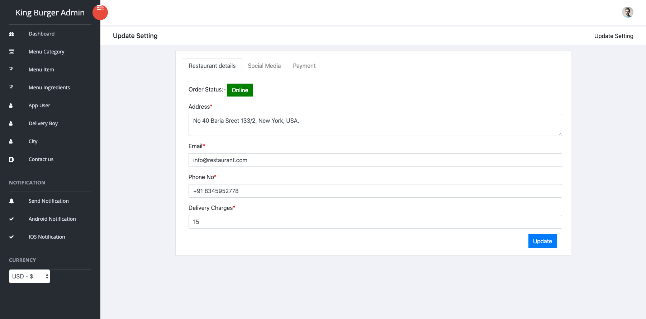Screen dimensions: 646x319
Task: Open Delivery Boy in the sidebar
Action: [x=43, y=123]
